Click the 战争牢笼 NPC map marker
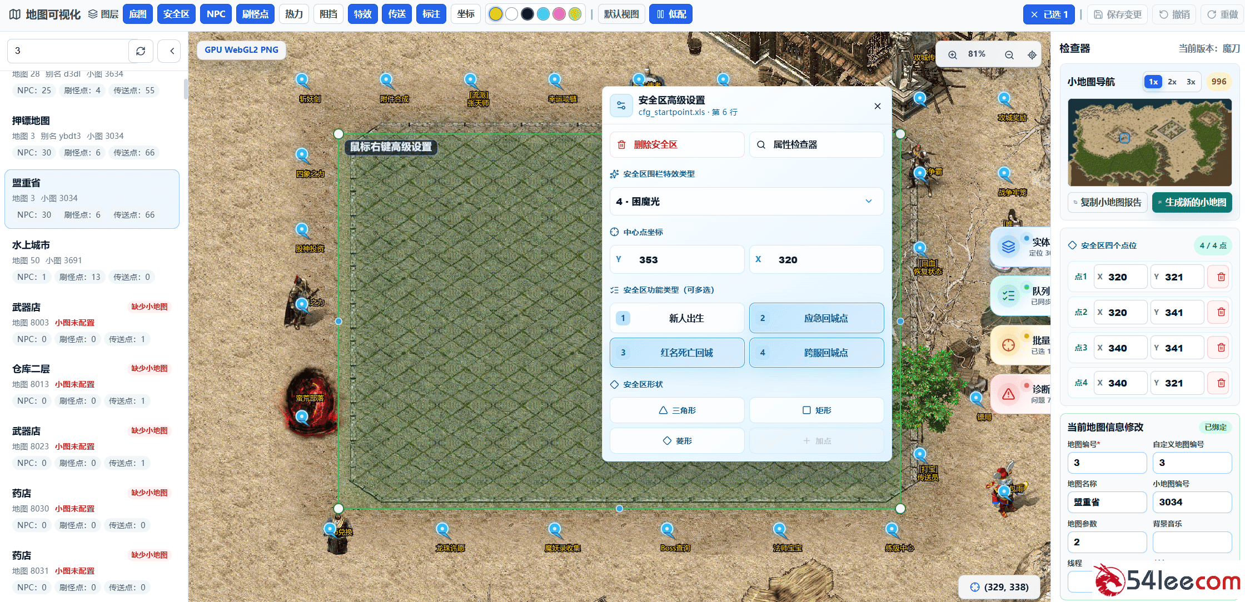Viewport: 1245px width, 602px height. coord(1004,175)
